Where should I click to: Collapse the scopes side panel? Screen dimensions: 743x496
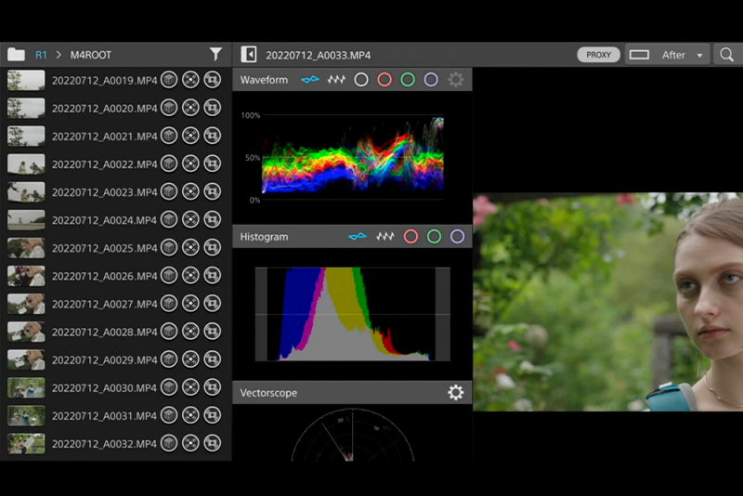[248, 55]
